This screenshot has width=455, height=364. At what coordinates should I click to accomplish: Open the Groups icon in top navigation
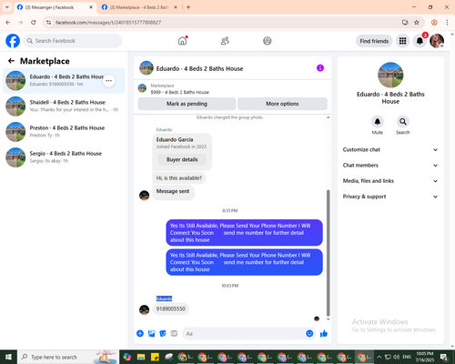[268, 41]
